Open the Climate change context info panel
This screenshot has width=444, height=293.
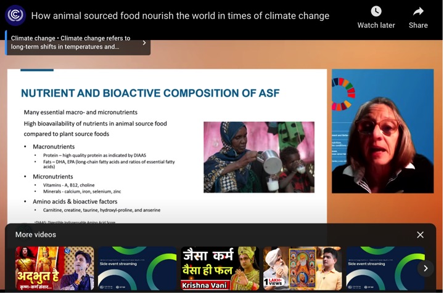pyautogui.click(x=78, y=42)
